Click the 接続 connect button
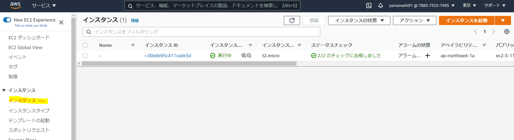This screenshot has height=140, width=514. click(314, 20)
